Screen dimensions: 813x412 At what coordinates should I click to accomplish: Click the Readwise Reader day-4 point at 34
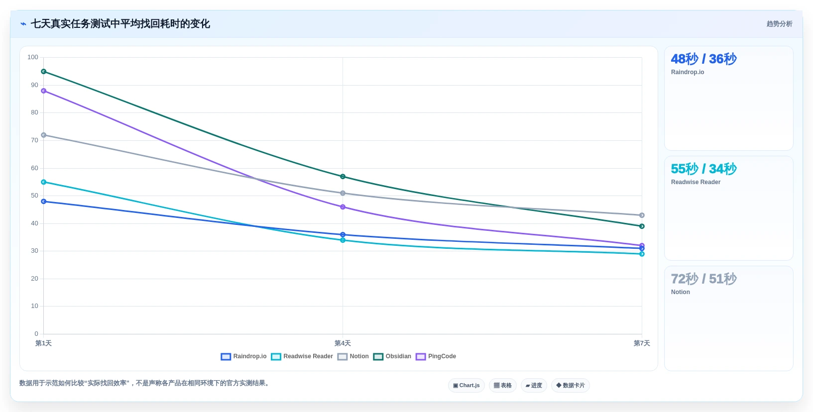point(343,240)
